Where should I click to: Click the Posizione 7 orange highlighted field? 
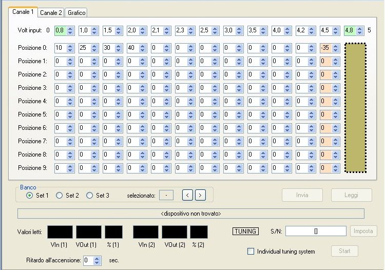(326, 141)
